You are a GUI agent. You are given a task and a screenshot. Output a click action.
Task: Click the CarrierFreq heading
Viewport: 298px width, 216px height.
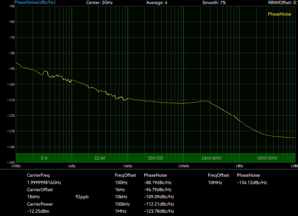pos(38,175)
